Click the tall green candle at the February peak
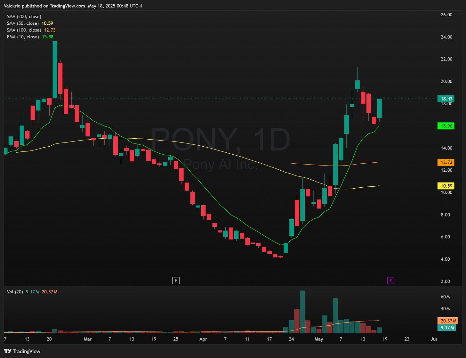 click(x=55, y=69)
